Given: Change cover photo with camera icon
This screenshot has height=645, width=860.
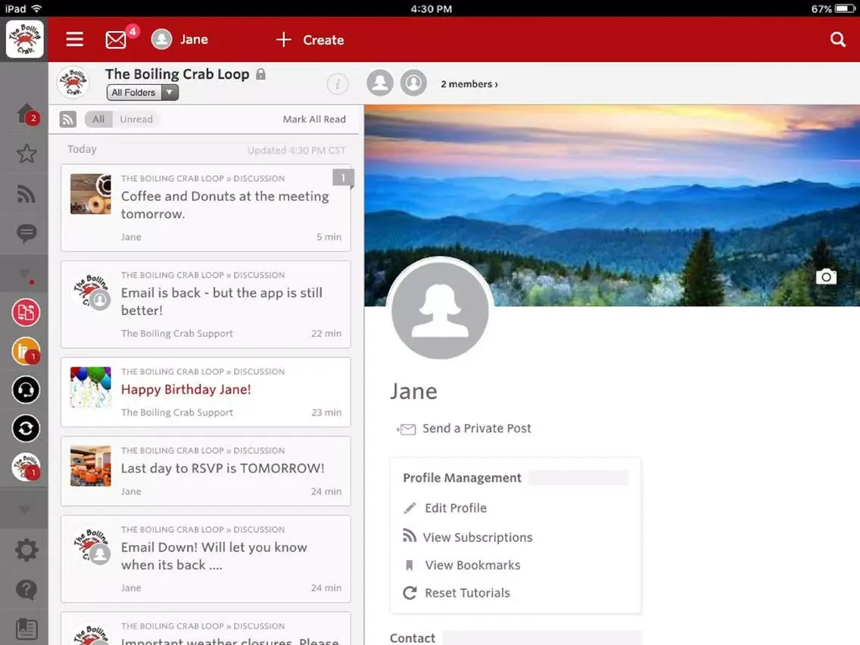Looking at the screenshot, I should pyautogui.click(x=826, y=277).
